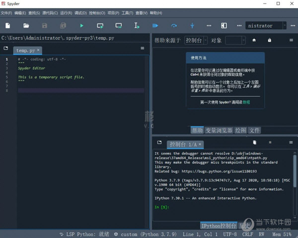This screenshot has width=298, height=238.
Task: Open ellipsis before working directory box
Action: click(239, 25)
